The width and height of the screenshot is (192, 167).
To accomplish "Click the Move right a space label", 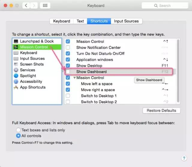I will (x=98, y=90).
